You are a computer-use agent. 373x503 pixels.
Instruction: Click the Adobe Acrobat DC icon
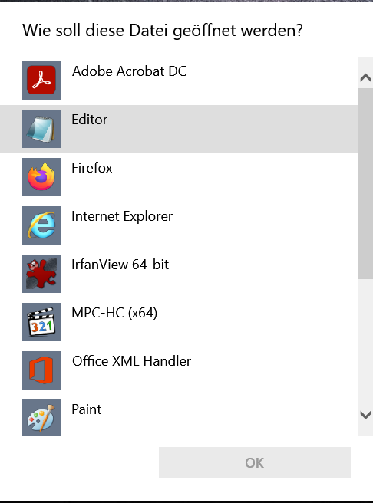pyautogui.click(x=41, y=81)
